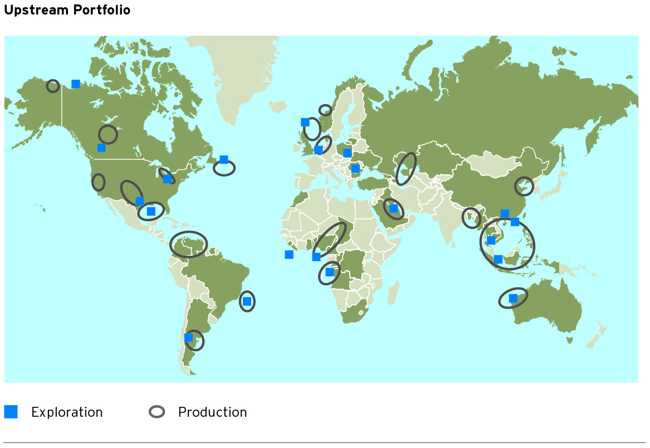Select the exploration square in Poland

click(x=347, y=153)
